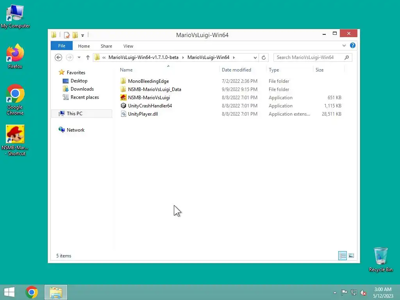Refresh the current folder
400x300 pixels.
(x=264, y=58)
